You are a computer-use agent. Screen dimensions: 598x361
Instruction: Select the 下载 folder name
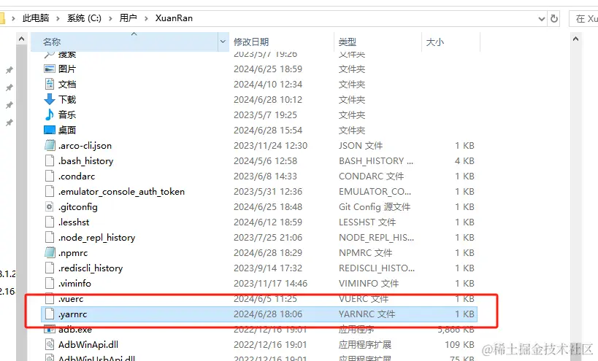click(x=67, y=99)
